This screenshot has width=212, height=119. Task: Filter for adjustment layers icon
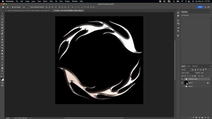[x=195, y=70]
